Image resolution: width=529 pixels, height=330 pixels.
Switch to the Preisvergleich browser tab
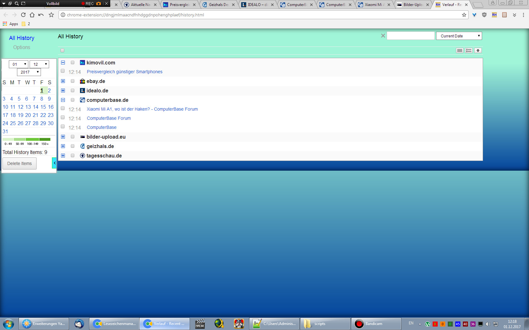[179, 5]
